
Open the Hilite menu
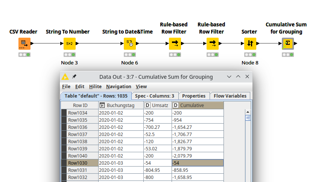pos(95,86)
